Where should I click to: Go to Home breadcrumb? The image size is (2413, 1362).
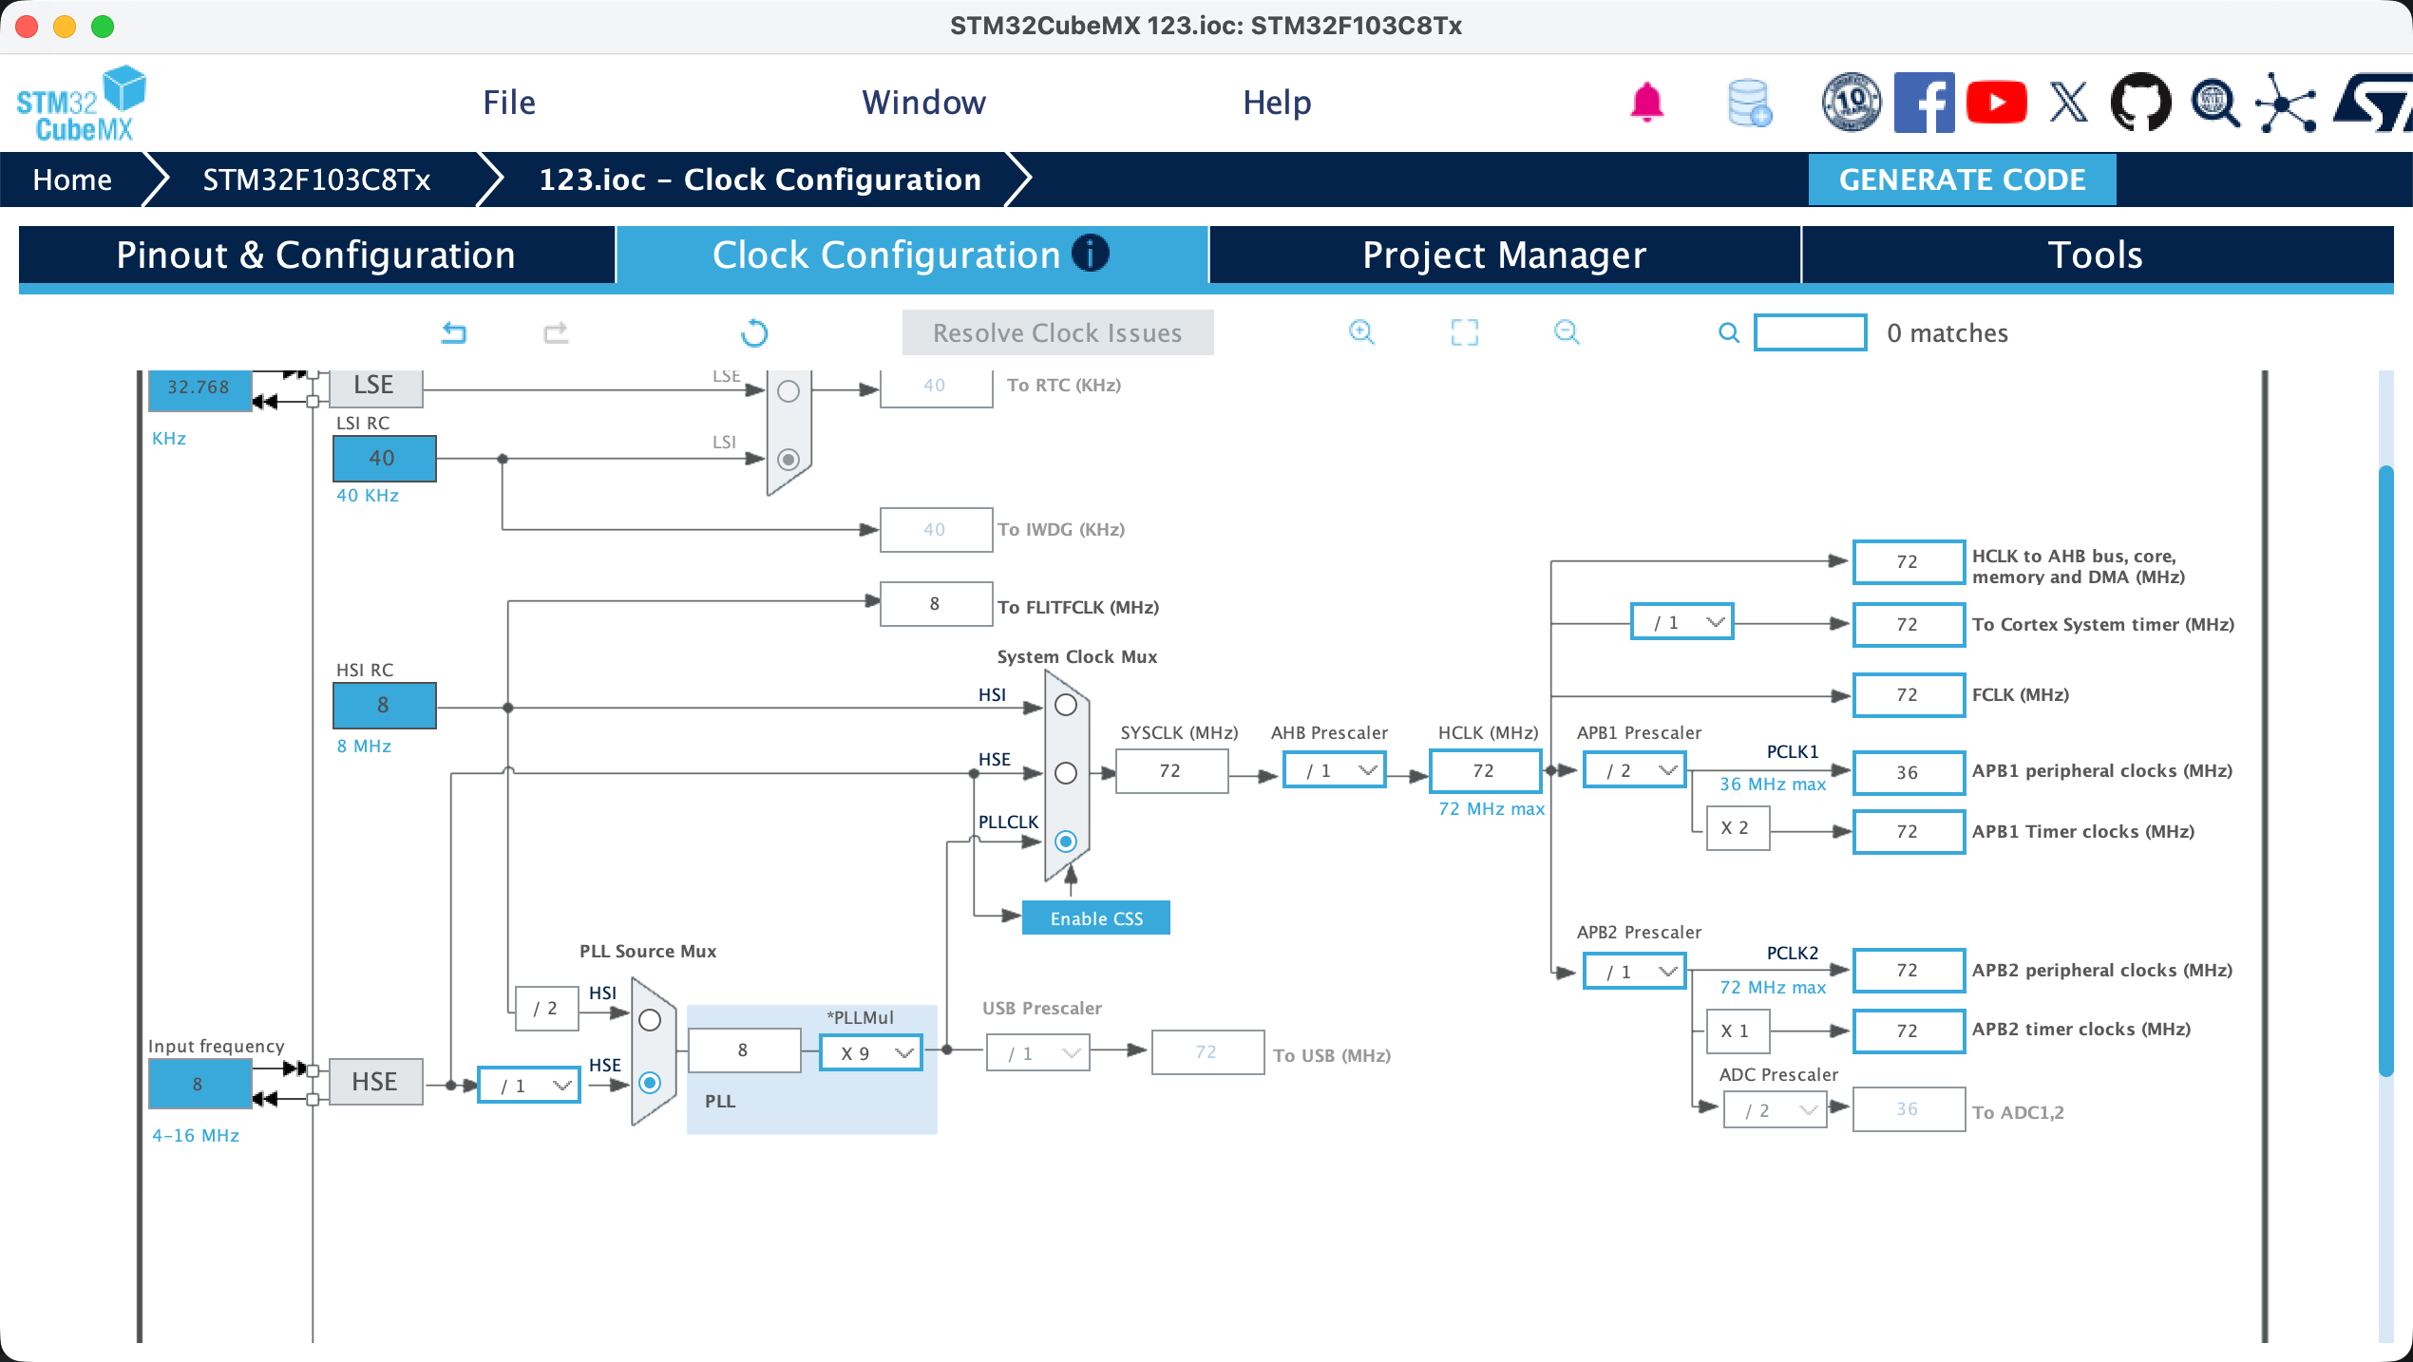[x=72, y=180]
